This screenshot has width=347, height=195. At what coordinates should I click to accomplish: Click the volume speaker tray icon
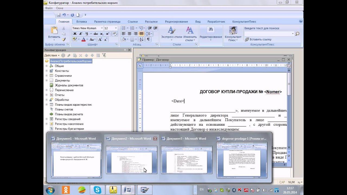coord(264,190)
